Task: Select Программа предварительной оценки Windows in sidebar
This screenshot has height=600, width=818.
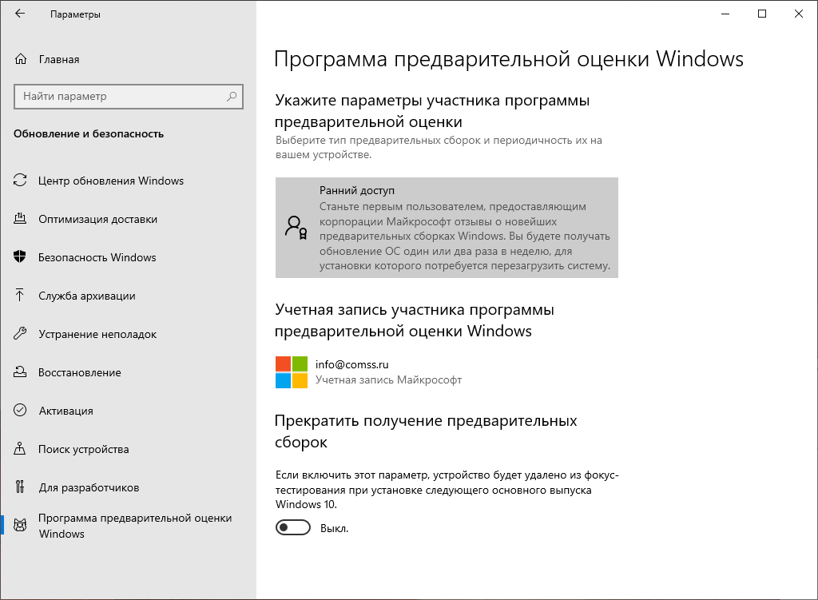Action: coord(112,526)
